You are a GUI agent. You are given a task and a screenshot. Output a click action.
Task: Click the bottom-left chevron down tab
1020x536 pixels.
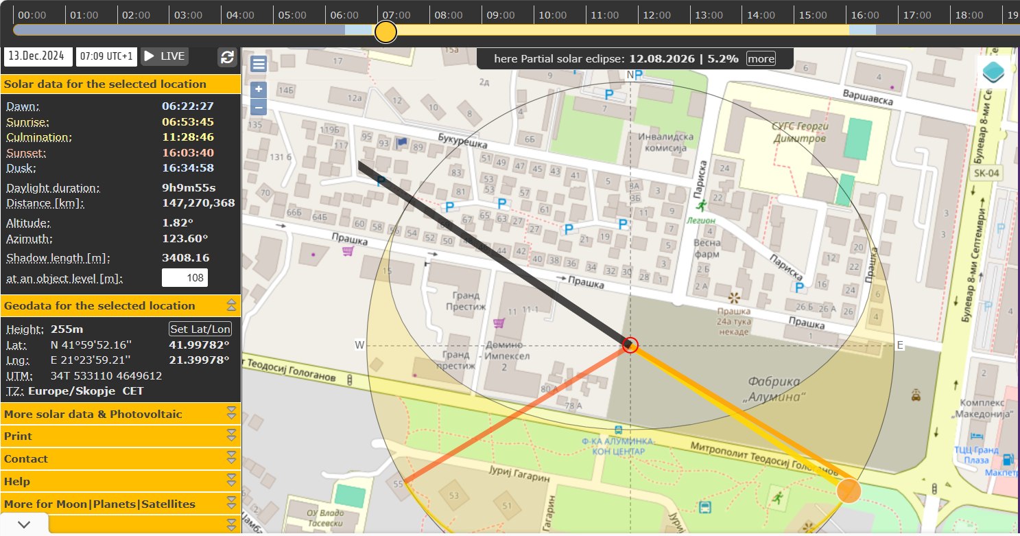(x=24, y=524)
